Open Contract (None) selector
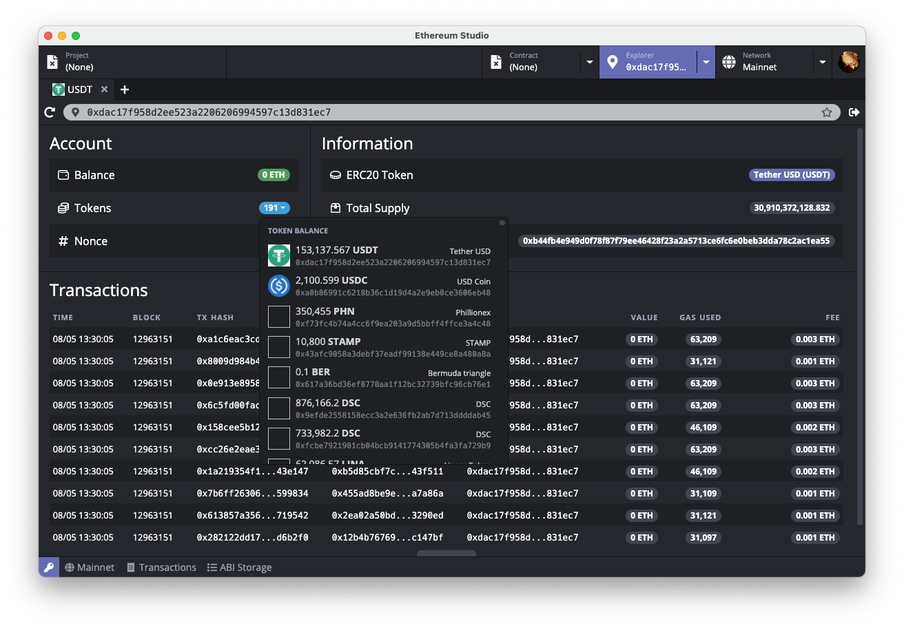This screenshot has width=904, height=628. point(531,62)
